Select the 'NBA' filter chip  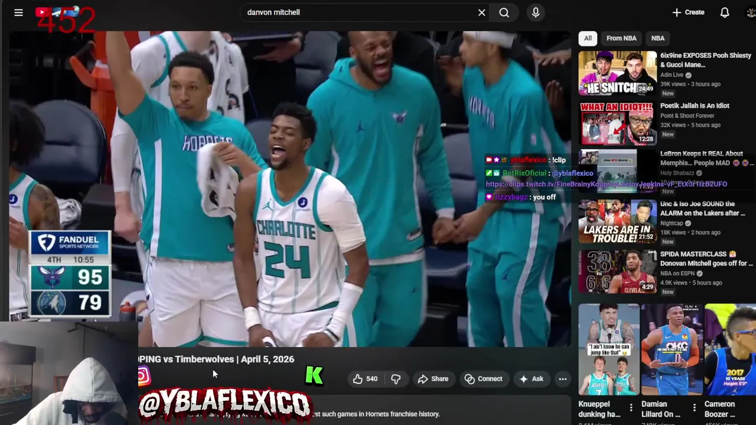(658, 38)
